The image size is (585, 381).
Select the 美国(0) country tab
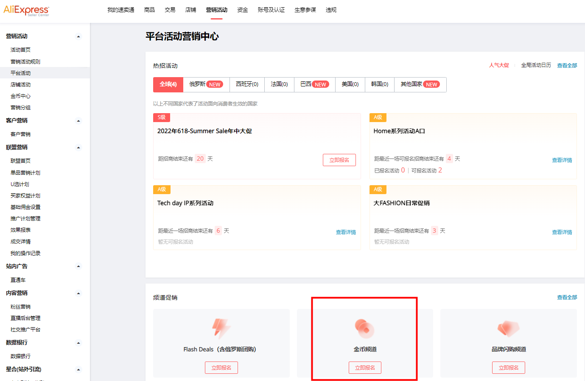tap(350, 84)
